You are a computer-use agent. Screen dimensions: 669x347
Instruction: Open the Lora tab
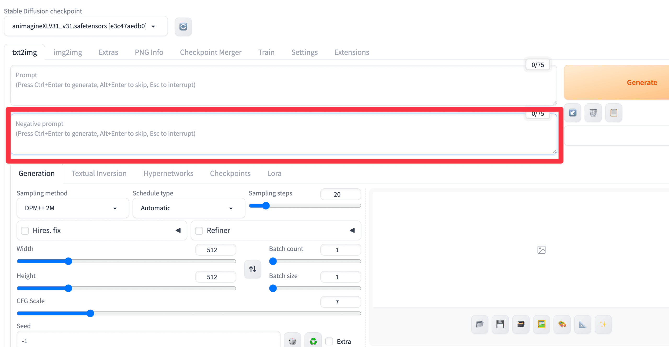click(x=274, y=173)
